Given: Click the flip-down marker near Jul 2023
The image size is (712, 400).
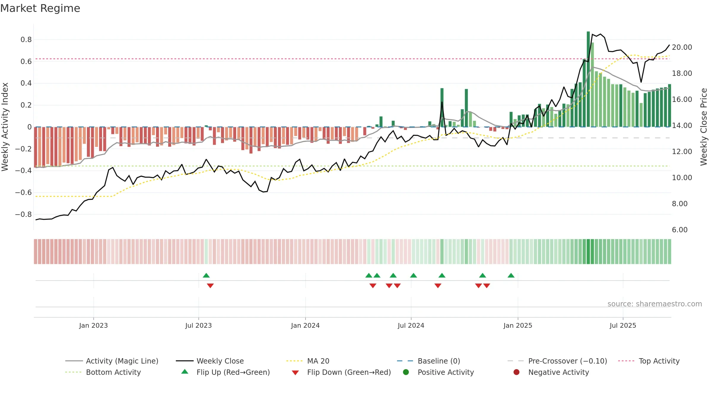Looking at the screenshot, I should pos(210,286).
